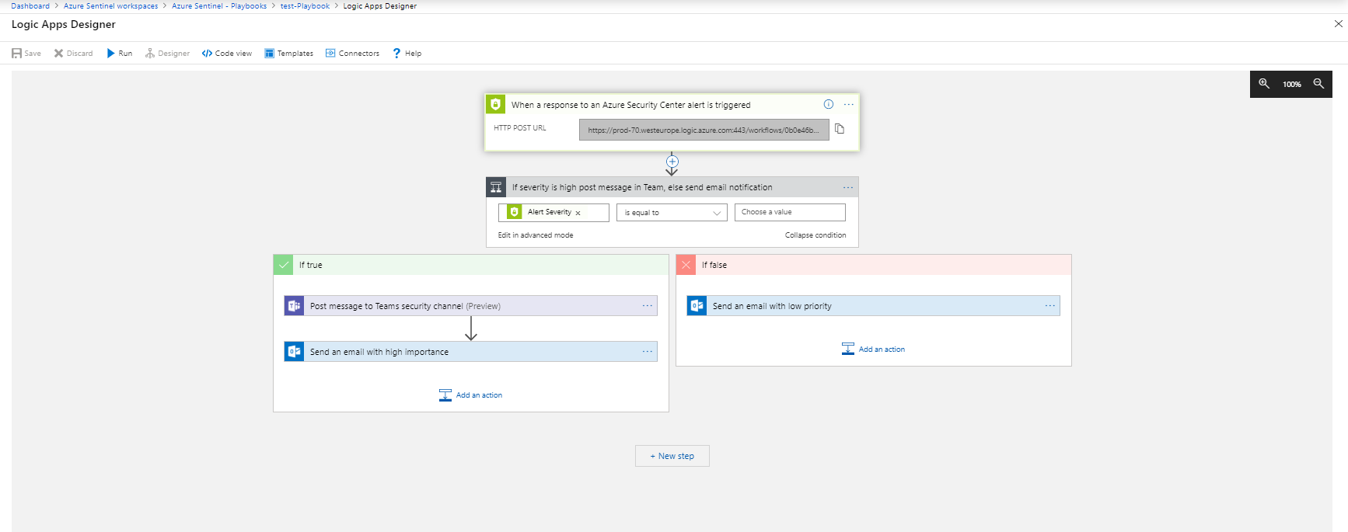Open Help from the toolbar
1348x532 pixels.
[407, 54]
